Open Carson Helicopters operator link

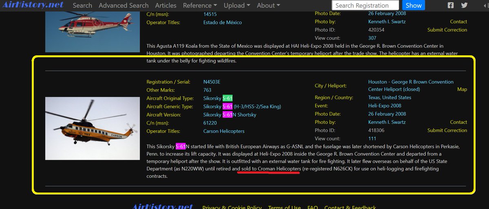tap(224, 131)
